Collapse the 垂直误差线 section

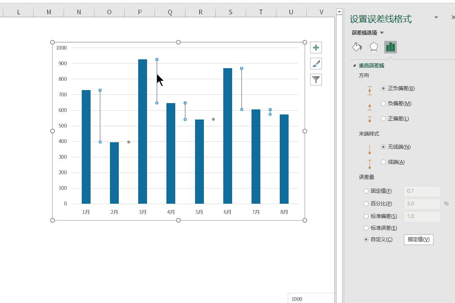354,66
